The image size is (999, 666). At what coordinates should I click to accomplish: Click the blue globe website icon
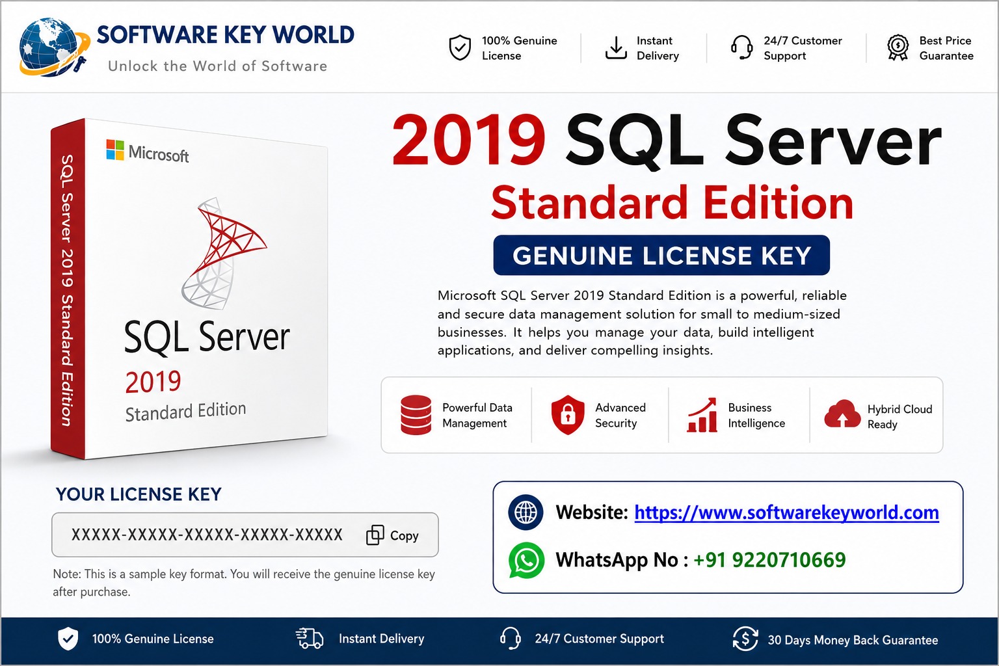tap(526, 513)
